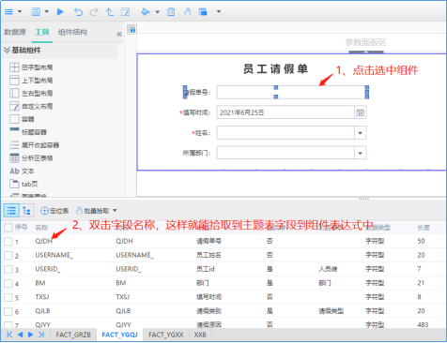Go to first tab with the |< arrow
Viewport: 447px width, 343px height.
coord(9,335)
